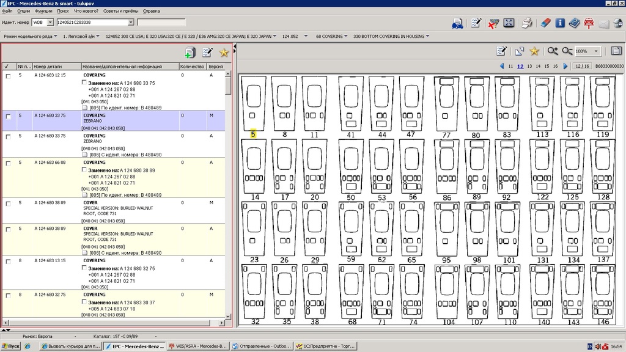Open the vehicle data card icon

tap(457, 24)
